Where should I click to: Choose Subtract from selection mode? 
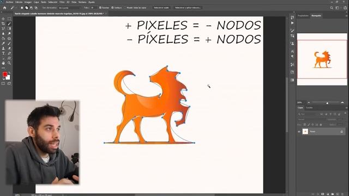[32, 8]
